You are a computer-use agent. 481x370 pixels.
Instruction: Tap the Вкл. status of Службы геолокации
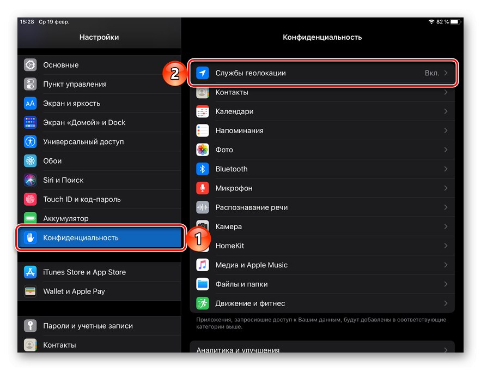point(432,73)
